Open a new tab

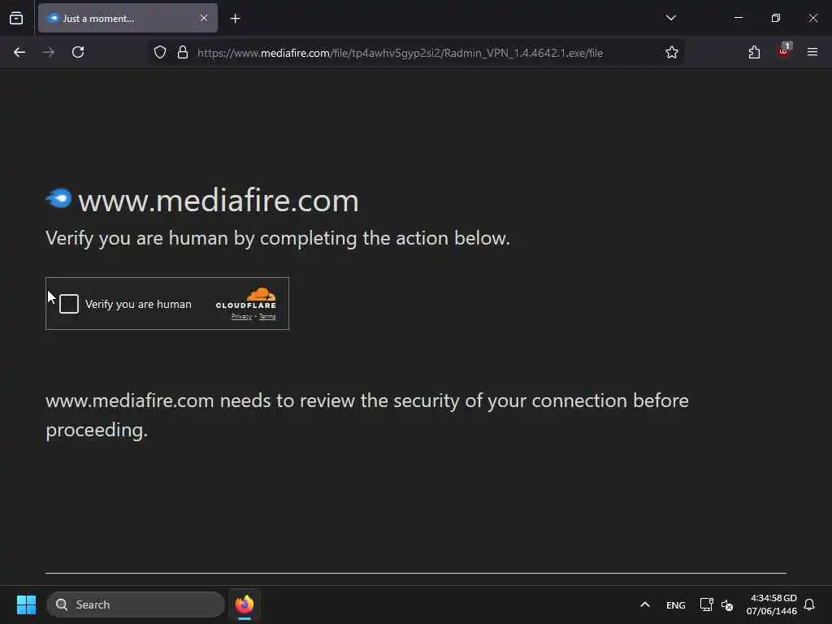click(x=235, y=19)
